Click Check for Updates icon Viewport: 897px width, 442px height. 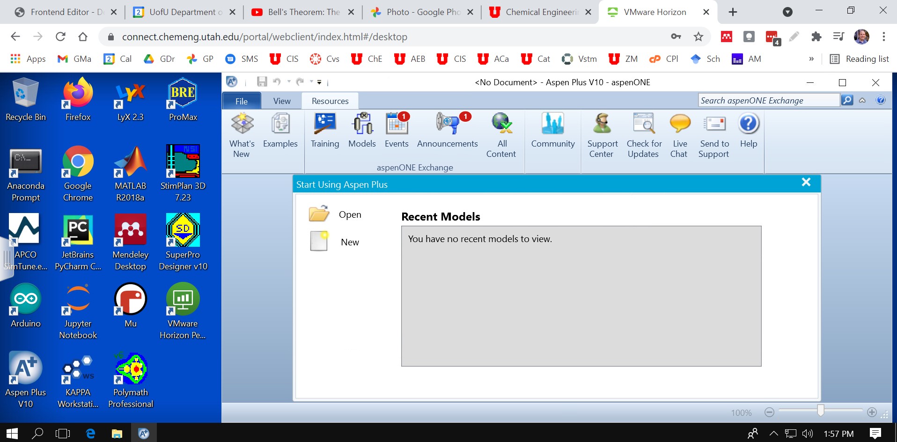[644, 136]
